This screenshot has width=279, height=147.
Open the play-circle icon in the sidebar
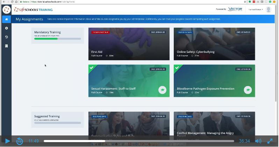[7, 28]
